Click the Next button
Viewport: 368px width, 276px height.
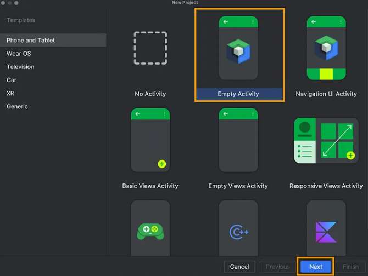(316, 267)
